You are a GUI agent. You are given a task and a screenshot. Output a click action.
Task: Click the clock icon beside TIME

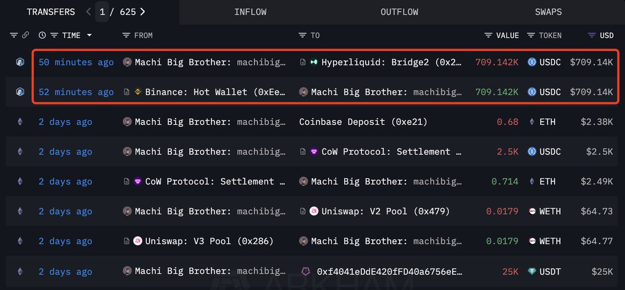pyautogui.click(x=42, y=35)
